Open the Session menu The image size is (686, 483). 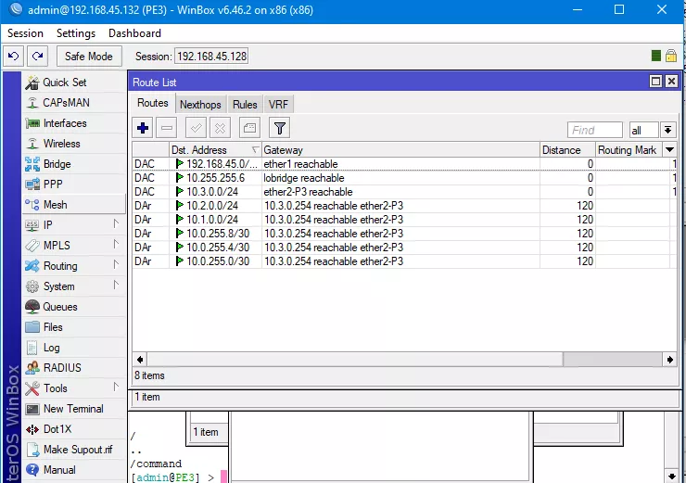click(x=25, y=33)
